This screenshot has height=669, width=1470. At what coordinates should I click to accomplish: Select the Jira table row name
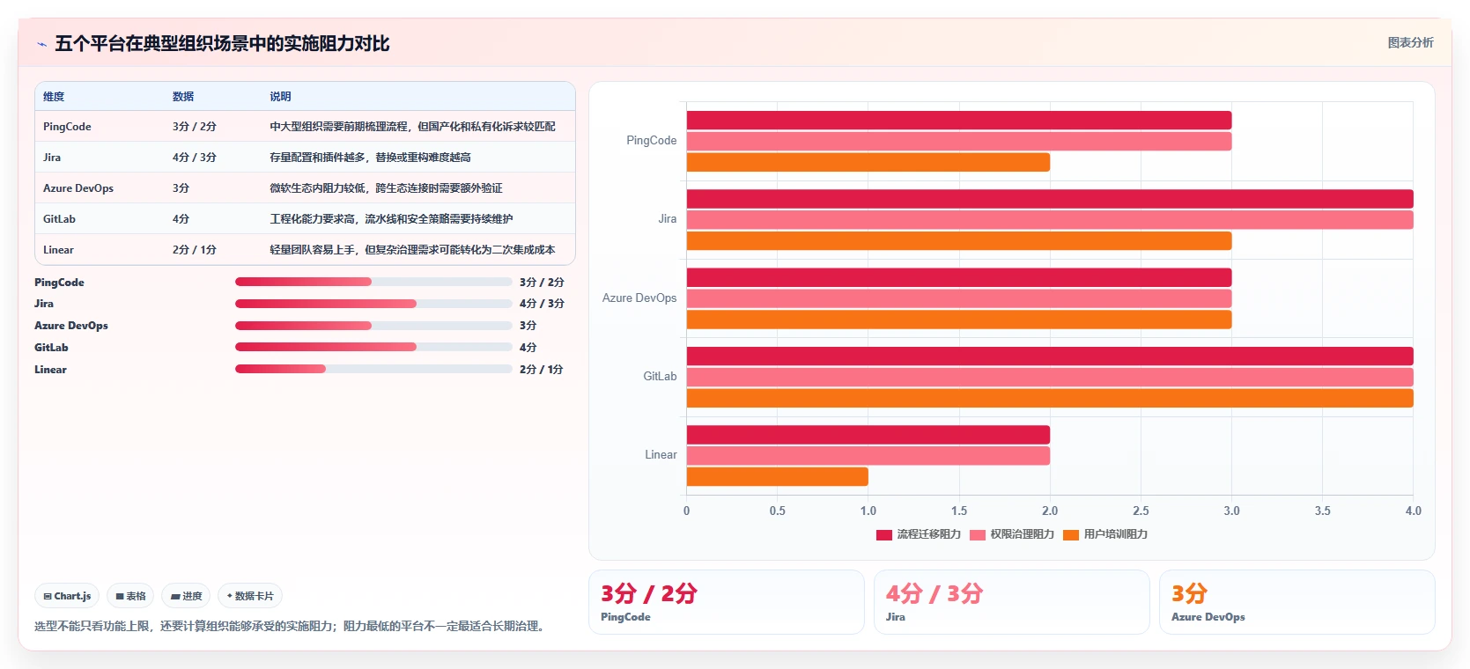[52, 158]
